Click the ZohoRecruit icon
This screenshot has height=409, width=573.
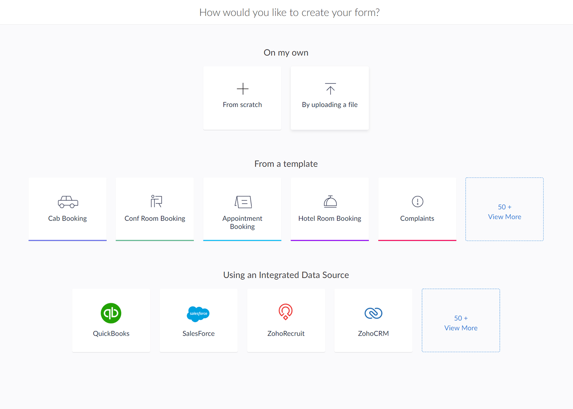(x=286, y=313)
